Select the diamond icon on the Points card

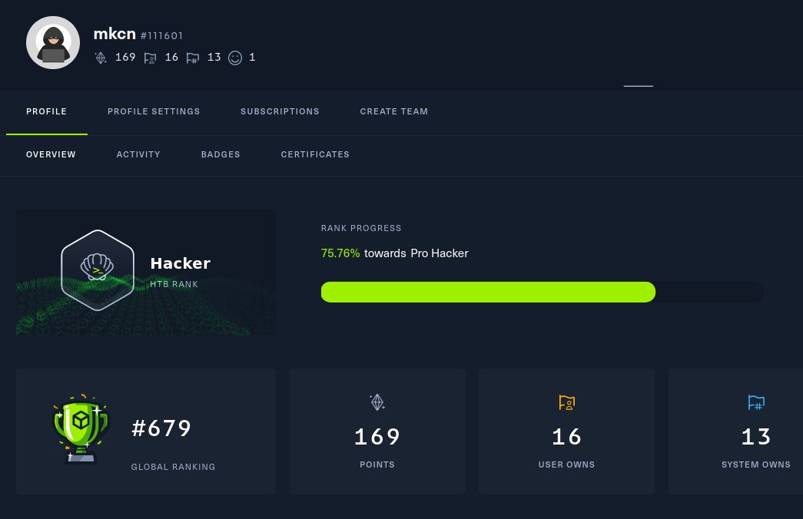coord(377,402)
